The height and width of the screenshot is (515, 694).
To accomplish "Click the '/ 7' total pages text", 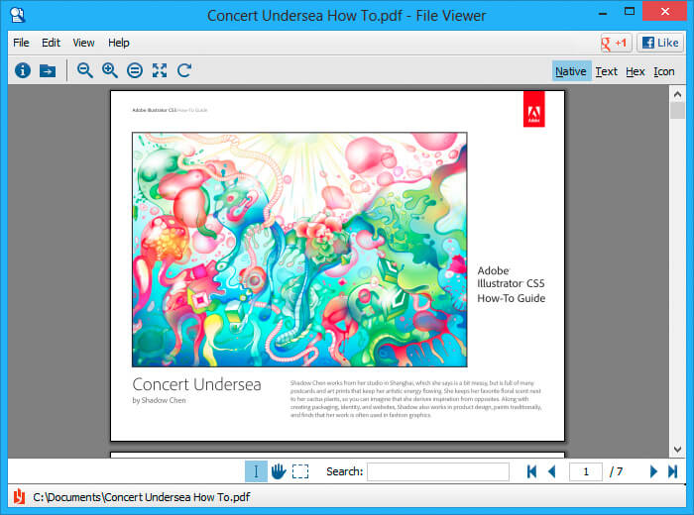I will click(x=616, y=471).
